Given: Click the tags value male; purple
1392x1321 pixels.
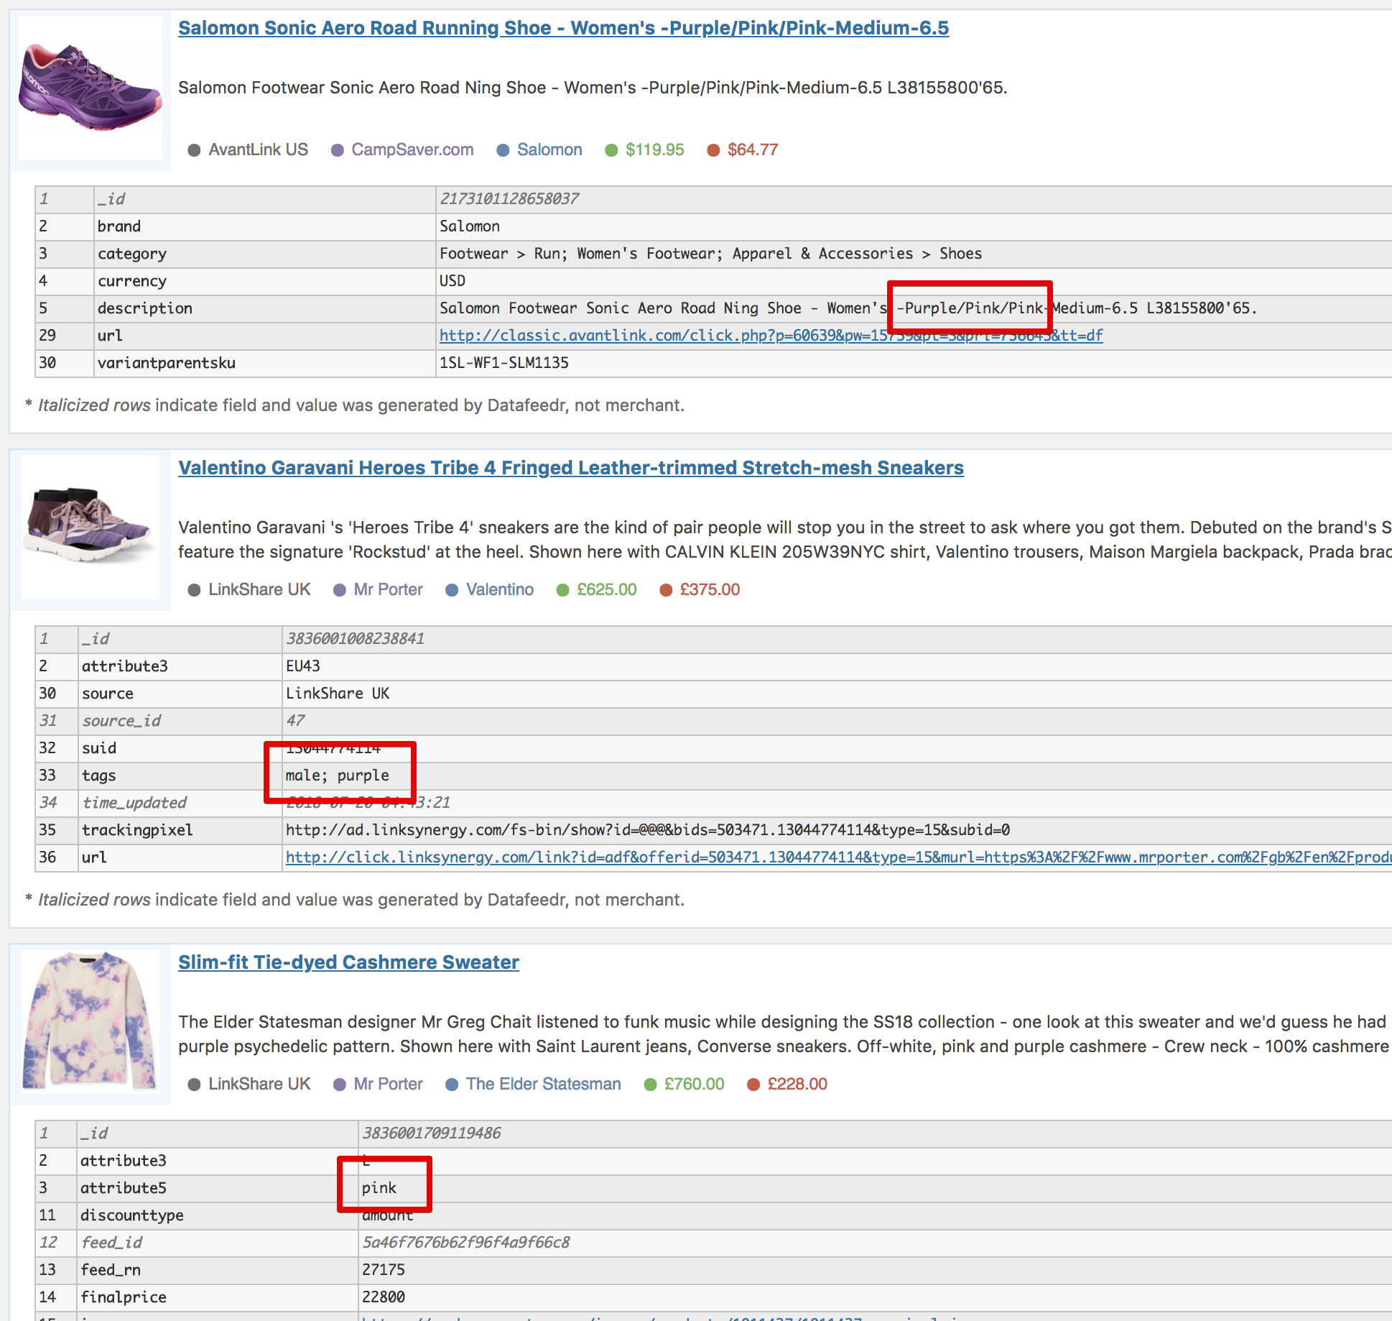Looking at the screenshot, I should [x=338, y=775].
